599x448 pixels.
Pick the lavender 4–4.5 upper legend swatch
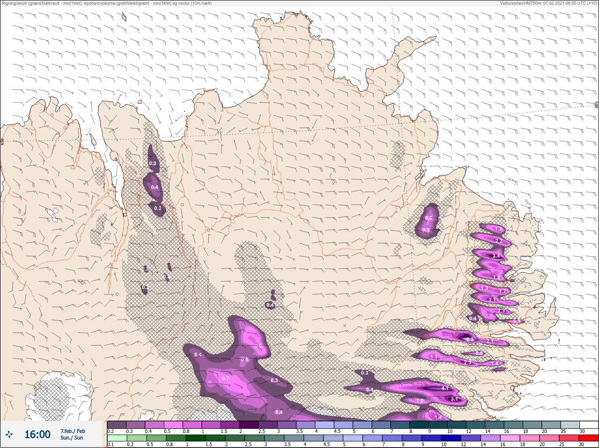[x=325, y=425]
